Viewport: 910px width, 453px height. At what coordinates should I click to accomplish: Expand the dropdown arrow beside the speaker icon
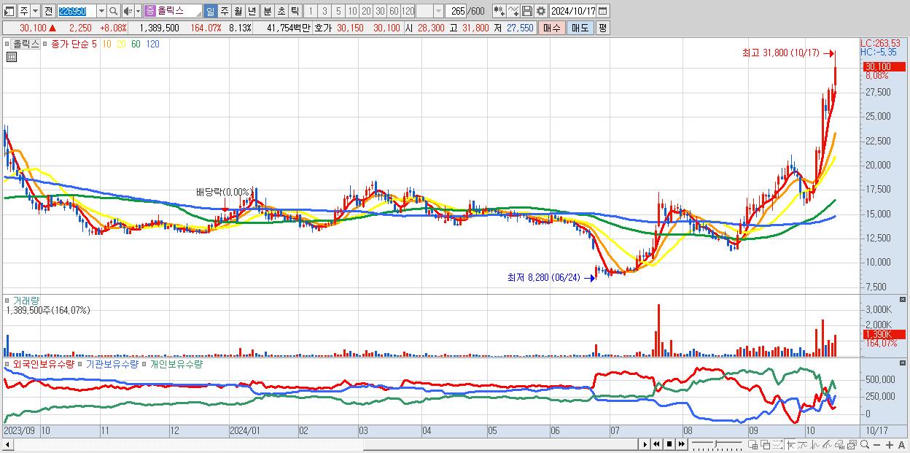138,11
